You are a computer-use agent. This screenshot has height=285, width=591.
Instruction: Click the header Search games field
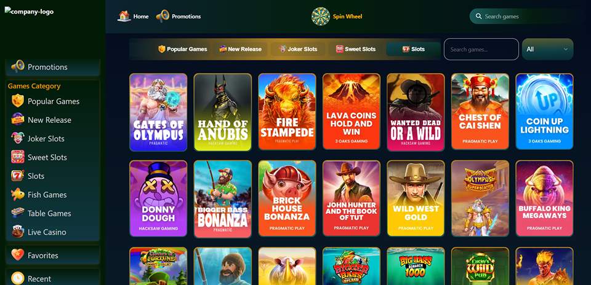(x=518, y=16)
